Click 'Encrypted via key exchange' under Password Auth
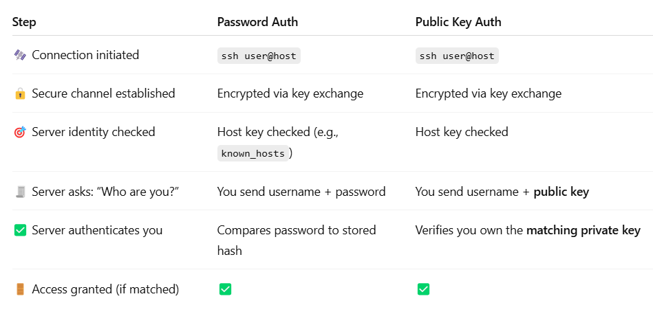Image resolution: width=653 pixels, height=325 pixels. [x=290, y=93]
